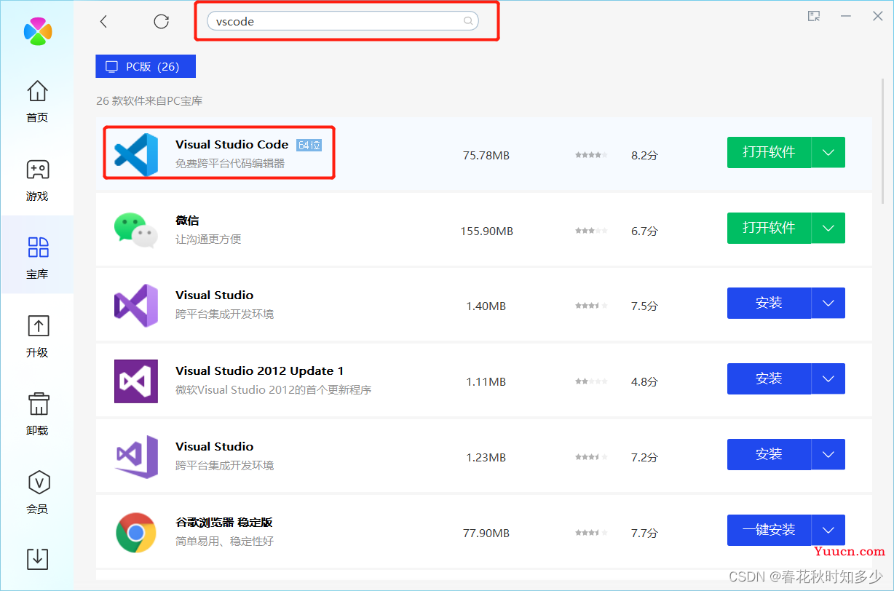Open the 卸载 uninstall section
The height and width of the screenshot is (591, 894).
tap(37, 414)
